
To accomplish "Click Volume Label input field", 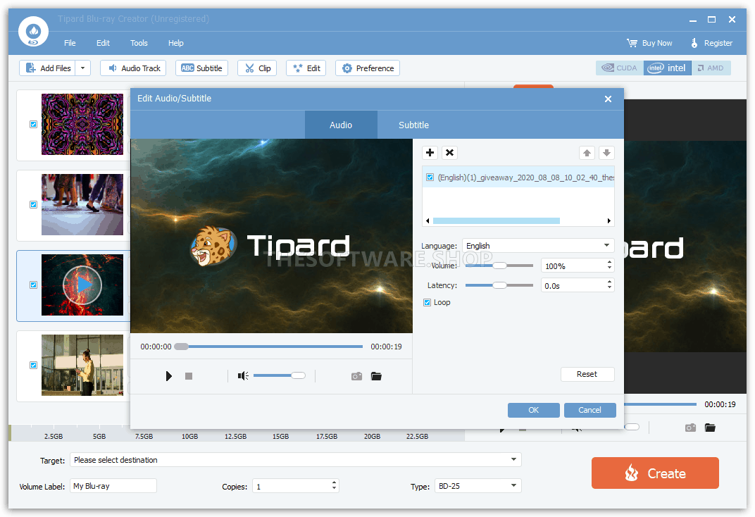I will (113, 486).
